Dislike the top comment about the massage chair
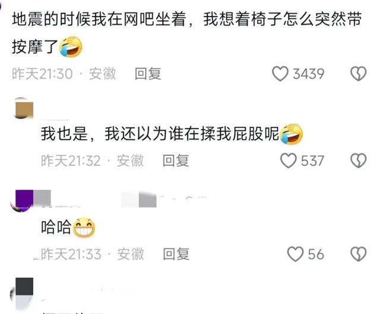 359,74
